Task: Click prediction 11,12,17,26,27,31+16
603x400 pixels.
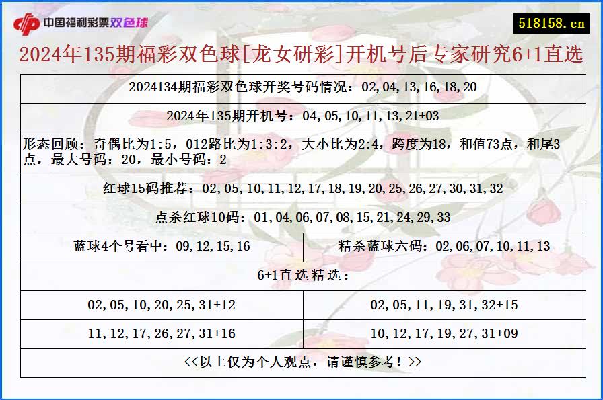Action: (161, 332)
